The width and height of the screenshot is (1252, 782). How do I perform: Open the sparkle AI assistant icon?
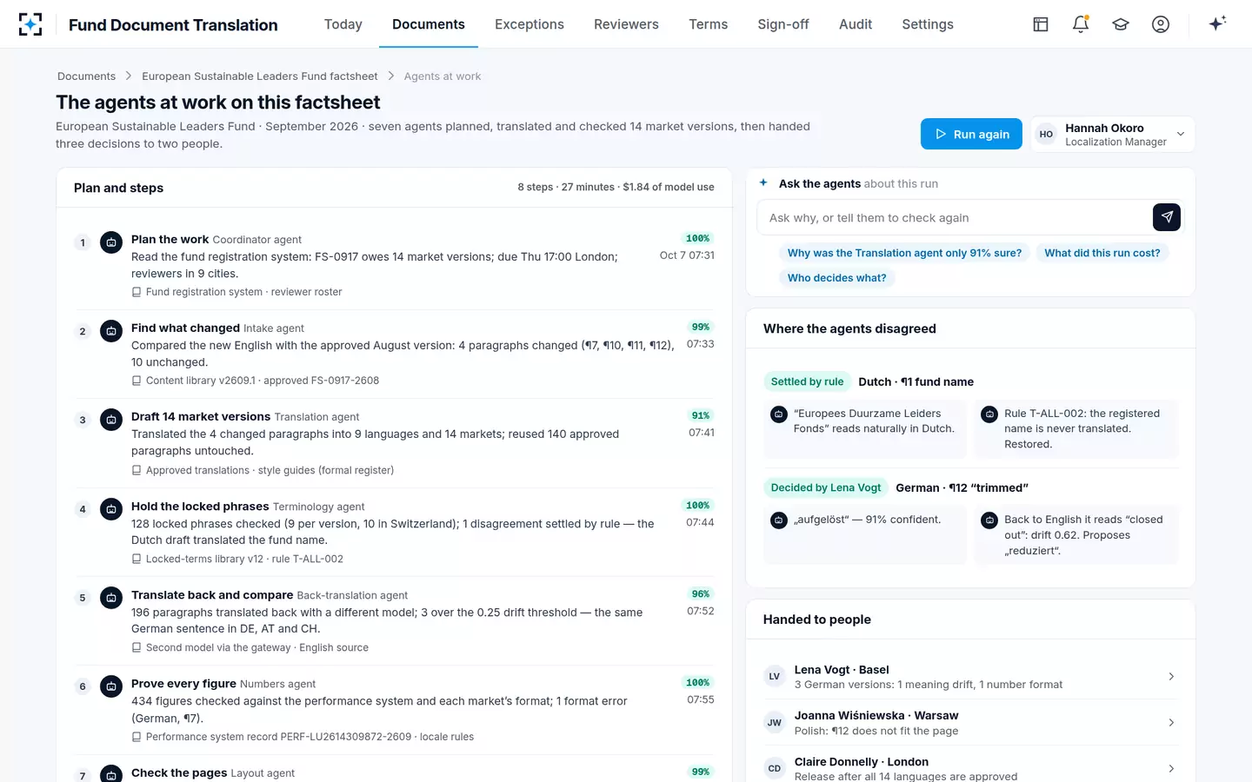tap(1217, 23)
